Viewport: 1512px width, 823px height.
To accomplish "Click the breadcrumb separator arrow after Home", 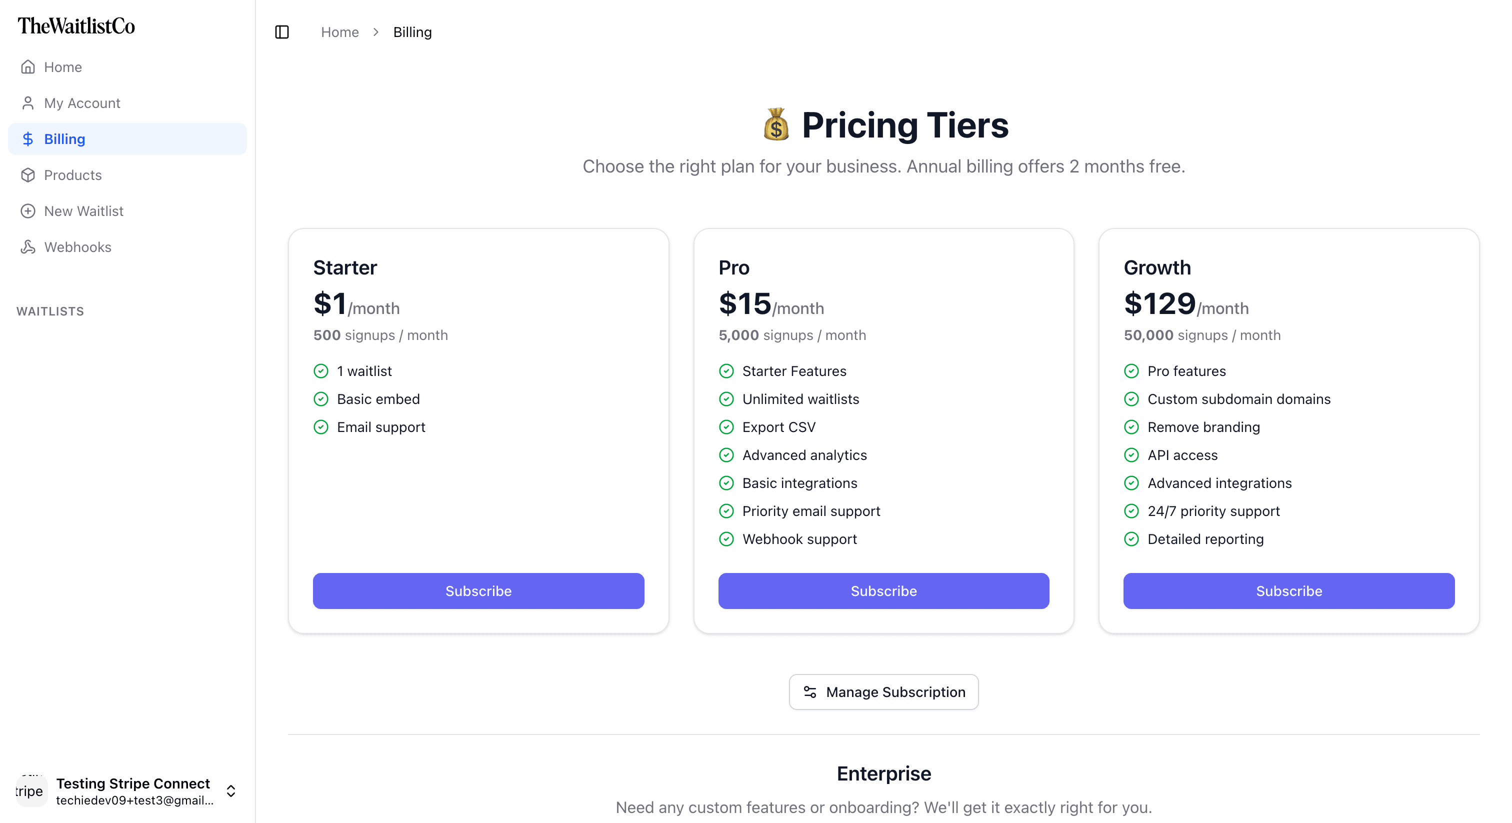I will coord(375,32).
